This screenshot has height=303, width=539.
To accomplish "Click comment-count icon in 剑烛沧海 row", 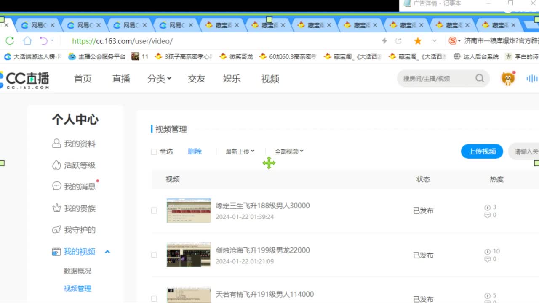I will pos(488,259).
